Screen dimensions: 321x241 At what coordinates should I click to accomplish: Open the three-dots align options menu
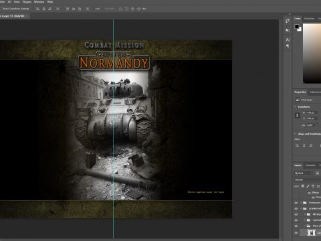click(x=98, y=9)
